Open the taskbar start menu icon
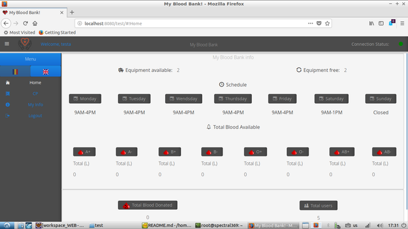Image resolution: width=408 pixels, height=229 pixels. (x=7, y=225)
